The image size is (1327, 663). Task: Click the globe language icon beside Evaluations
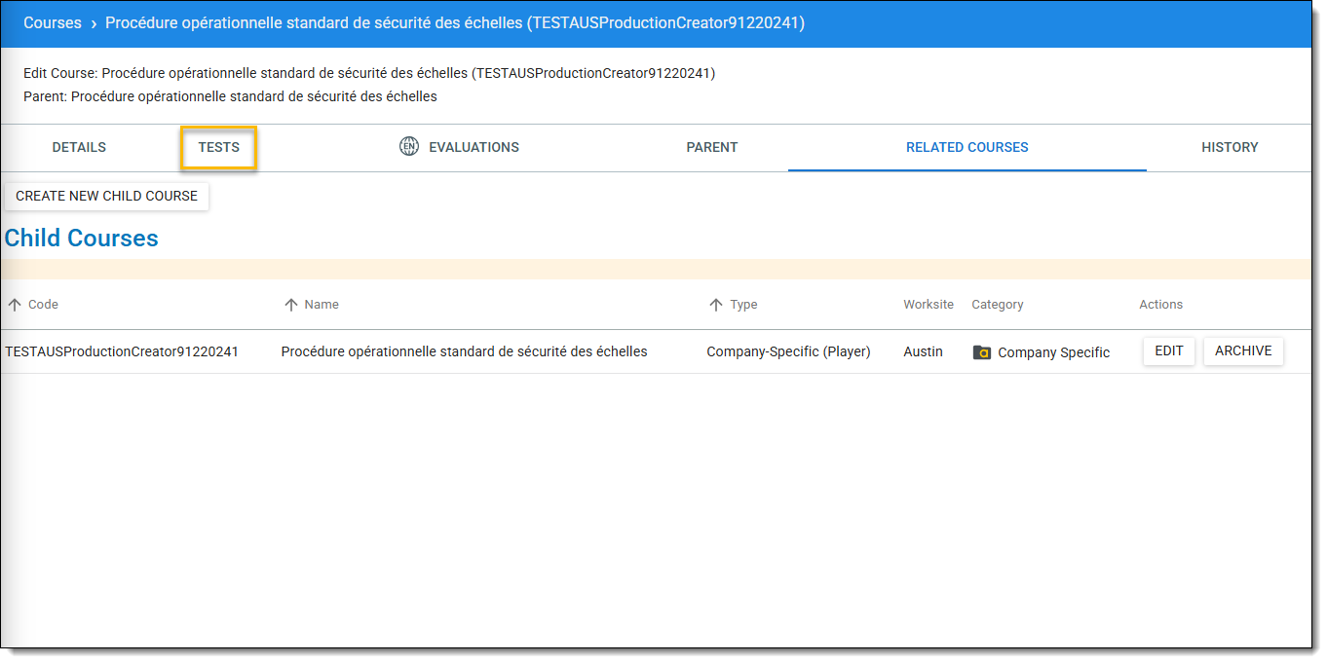[x=409, y=147]
